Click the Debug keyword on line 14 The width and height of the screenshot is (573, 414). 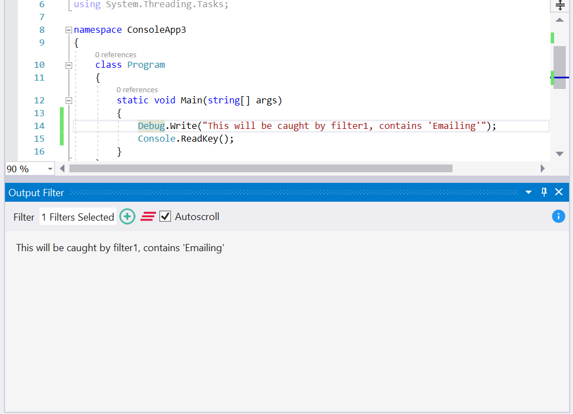(x=151, y=126)
